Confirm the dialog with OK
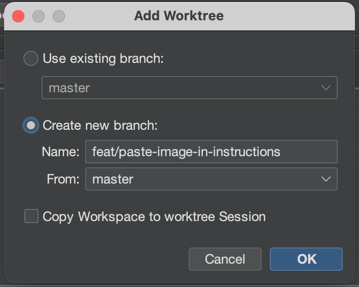Screen dimensions: 359x287 [x=306, y=259]
